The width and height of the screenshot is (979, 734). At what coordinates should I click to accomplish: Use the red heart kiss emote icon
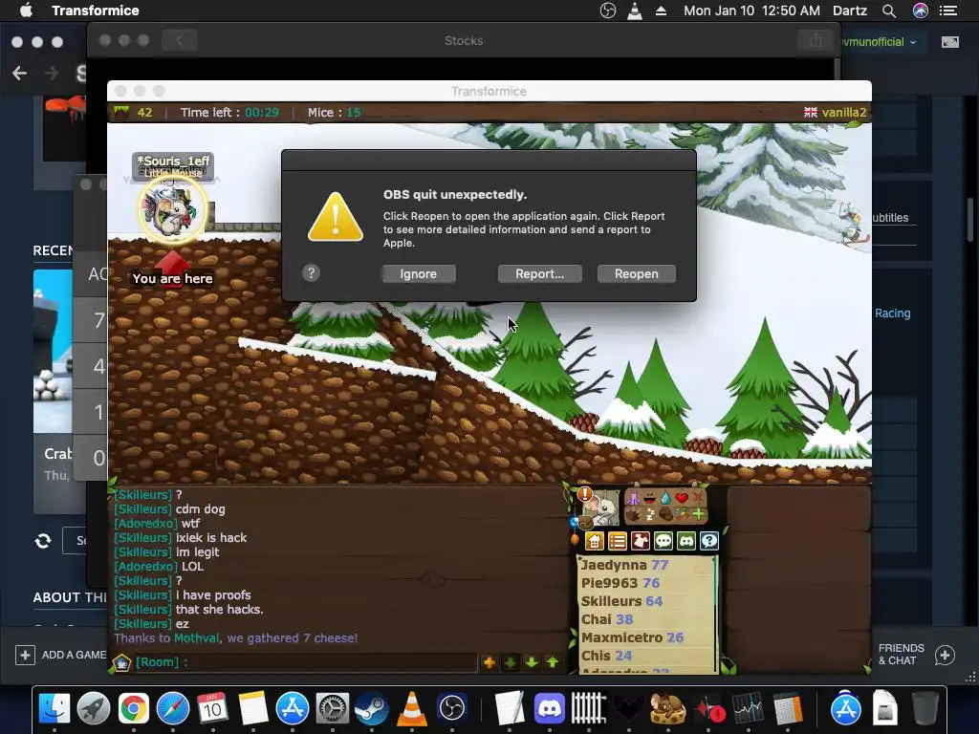[682, 498]
